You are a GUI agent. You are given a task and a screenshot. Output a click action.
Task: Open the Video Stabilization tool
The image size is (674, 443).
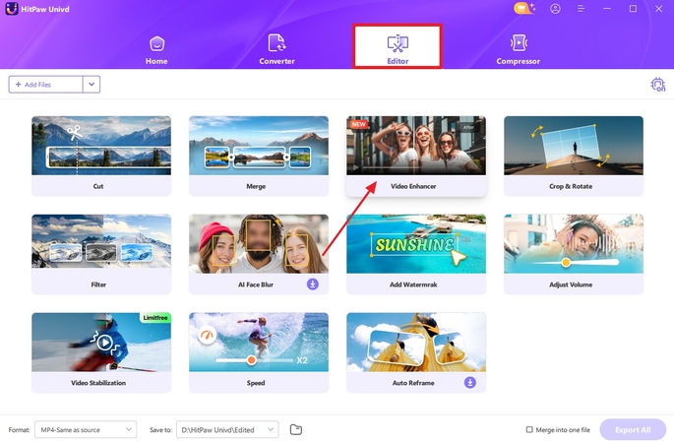tap(101, 352)
